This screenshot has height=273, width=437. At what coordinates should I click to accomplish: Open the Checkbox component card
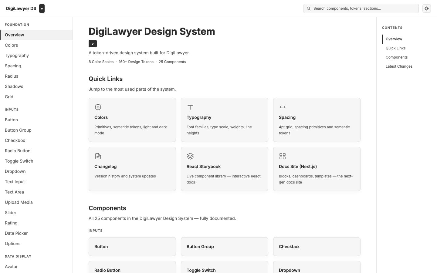[x=317, y=247]
